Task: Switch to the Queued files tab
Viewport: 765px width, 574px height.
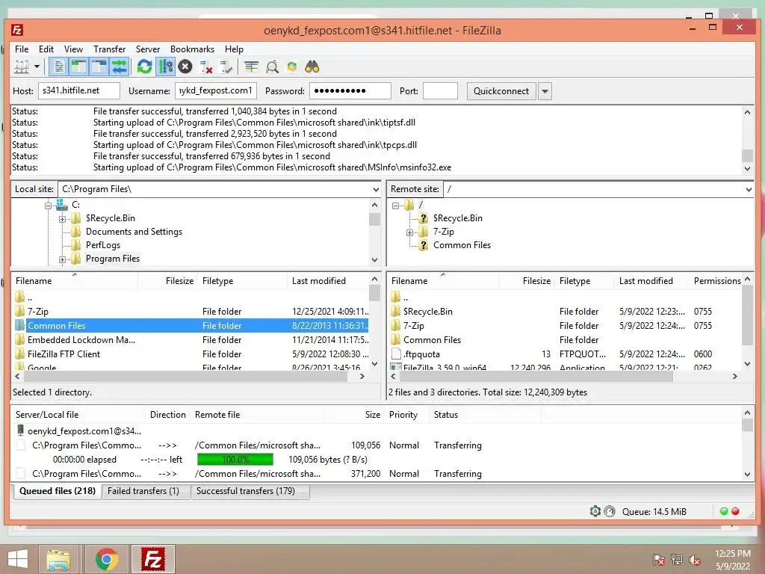Action: (57, 491)
